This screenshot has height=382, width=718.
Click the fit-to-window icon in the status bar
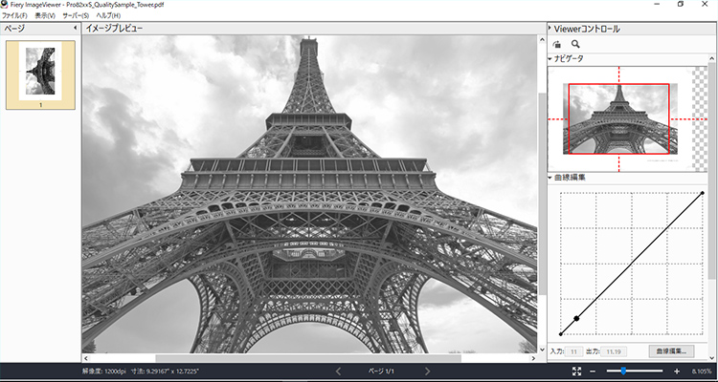576,371
